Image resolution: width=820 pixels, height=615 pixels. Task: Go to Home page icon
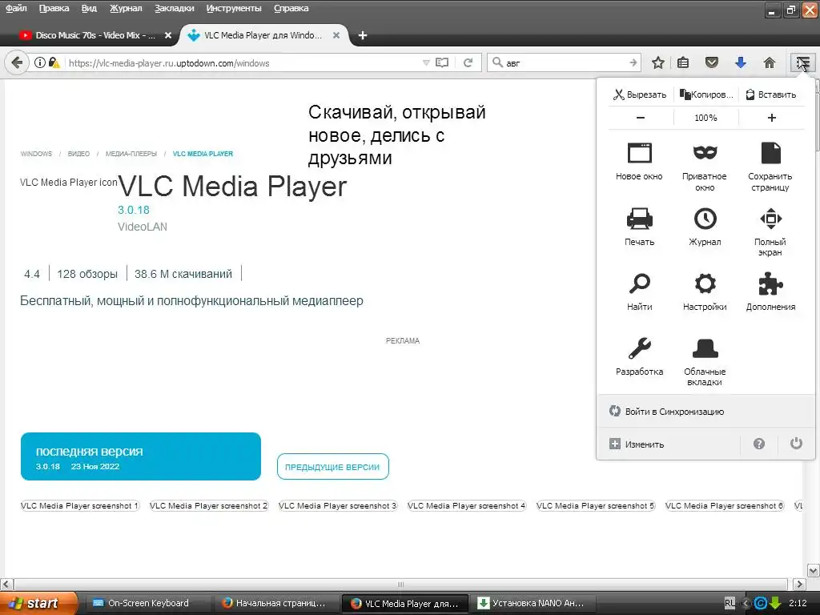coord(770,63)
